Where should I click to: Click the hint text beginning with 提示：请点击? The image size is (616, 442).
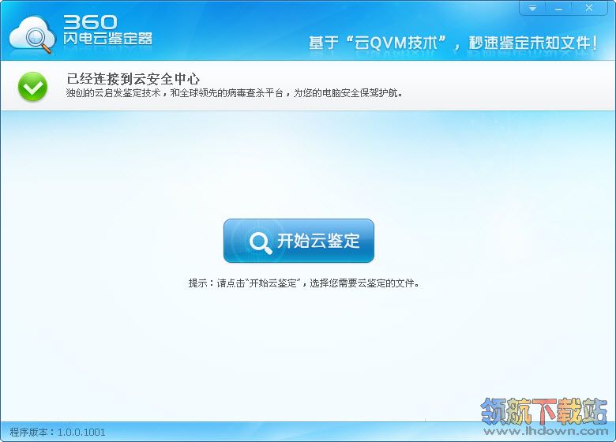click(x=304, y=283)
